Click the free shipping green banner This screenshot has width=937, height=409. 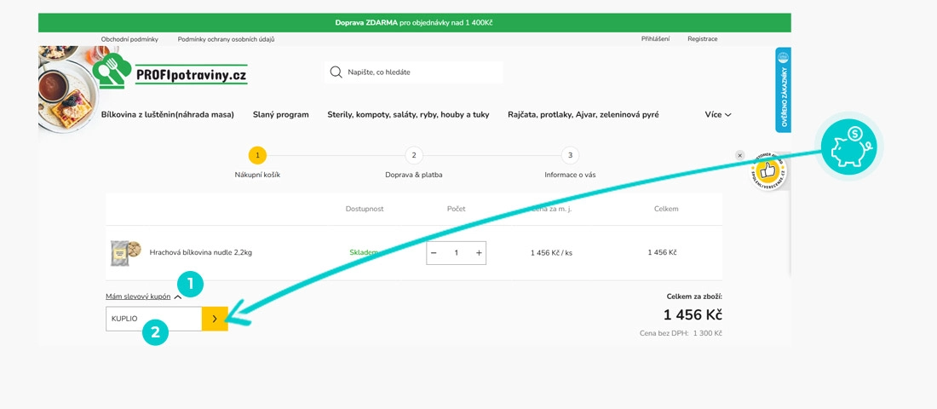click(414, 23)
